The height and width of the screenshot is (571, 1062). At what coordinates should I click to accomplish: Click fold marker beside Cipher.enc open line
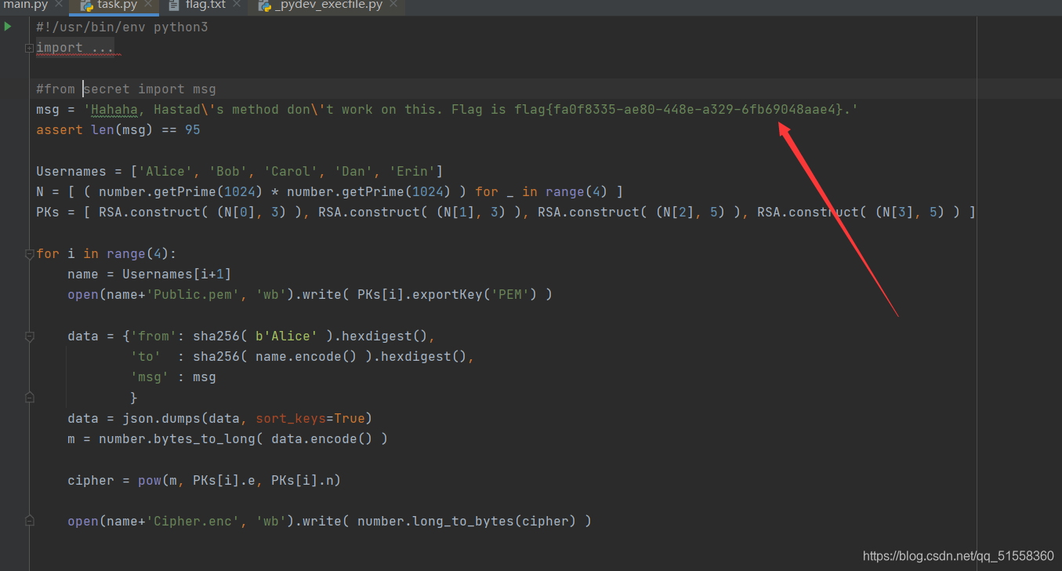(x=29, y=521)
